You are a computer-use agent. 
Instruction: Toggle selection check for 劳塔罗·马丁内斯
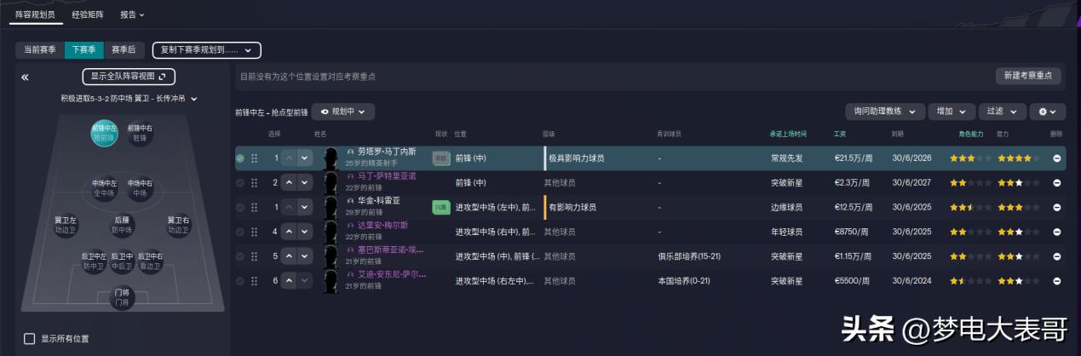click(x=240, y=158)
